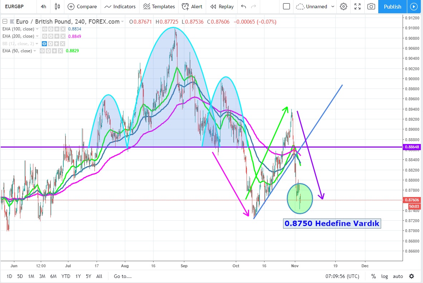Open the candlestick chart style selector
Screen dimensions: 423x283
[x=57, y=6]
